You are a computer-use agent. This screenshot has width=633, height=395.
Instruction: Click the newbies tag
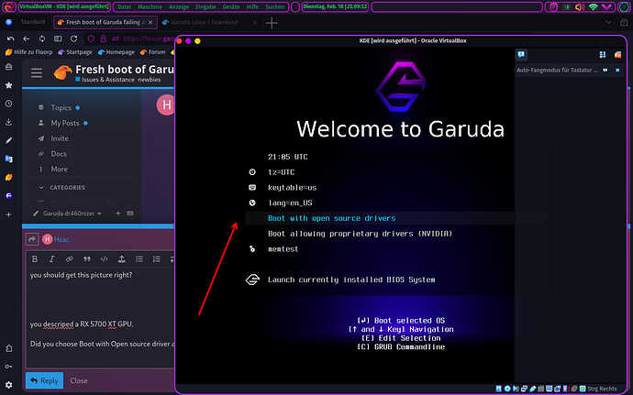click(x=150, y=80)
